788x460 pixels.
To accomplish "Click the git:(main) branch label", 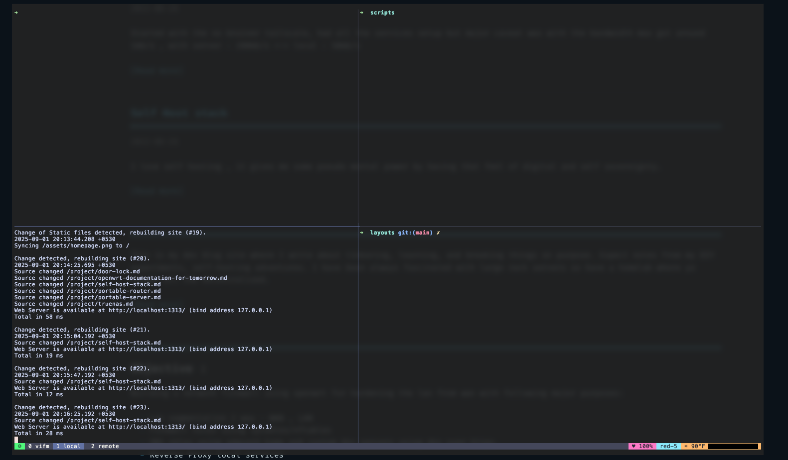I will [415, 232].
